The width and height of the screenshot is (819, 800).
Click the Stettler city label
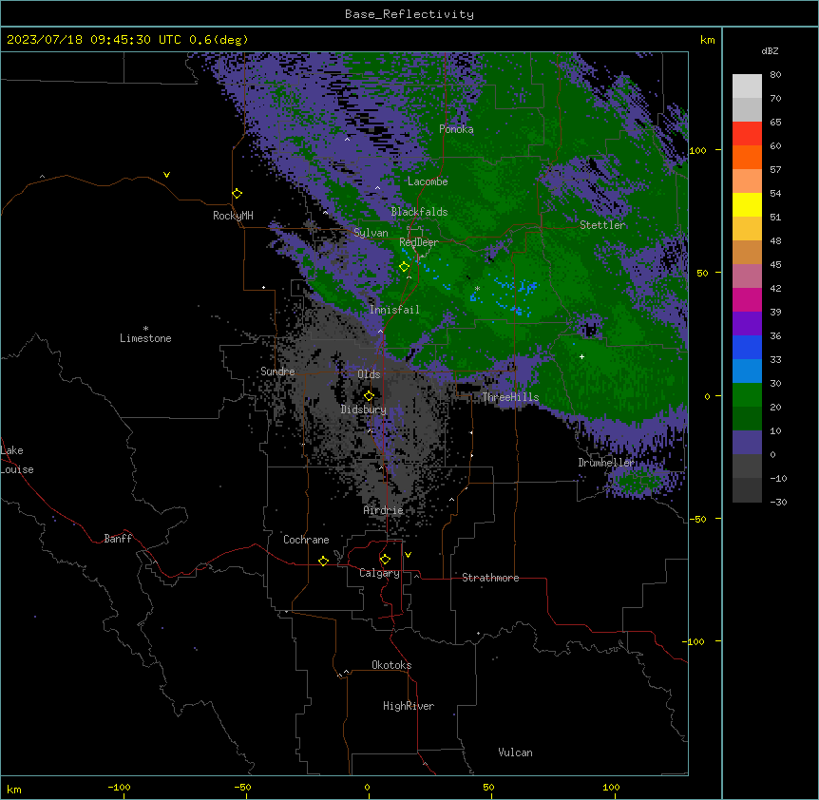coord(602,225)
